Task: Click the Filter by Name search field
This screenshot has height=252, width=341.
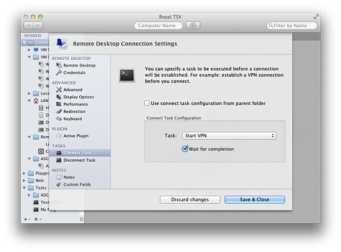Action: [292, 26]
